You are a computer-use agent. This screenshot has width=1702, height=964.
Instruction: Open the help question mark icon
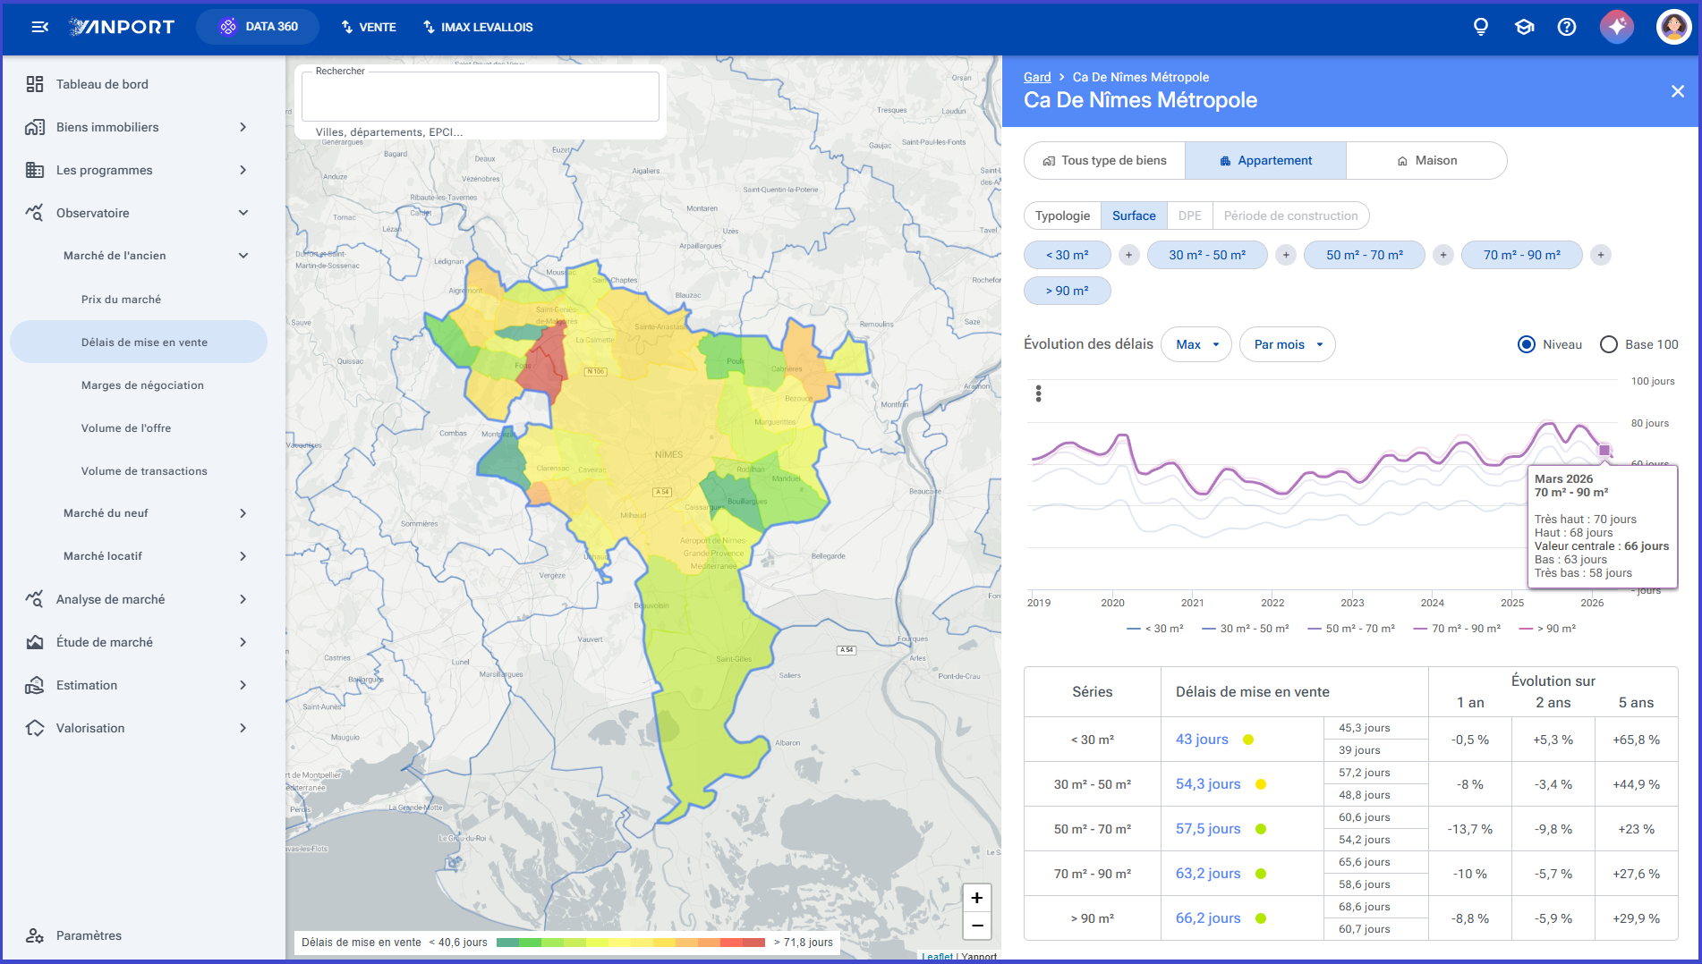tap(1567, 27)
